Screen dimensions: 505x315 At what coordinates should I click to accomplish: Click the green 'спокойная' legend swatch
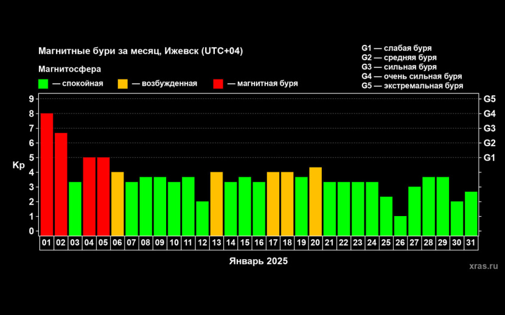click(x=43, y=84)
